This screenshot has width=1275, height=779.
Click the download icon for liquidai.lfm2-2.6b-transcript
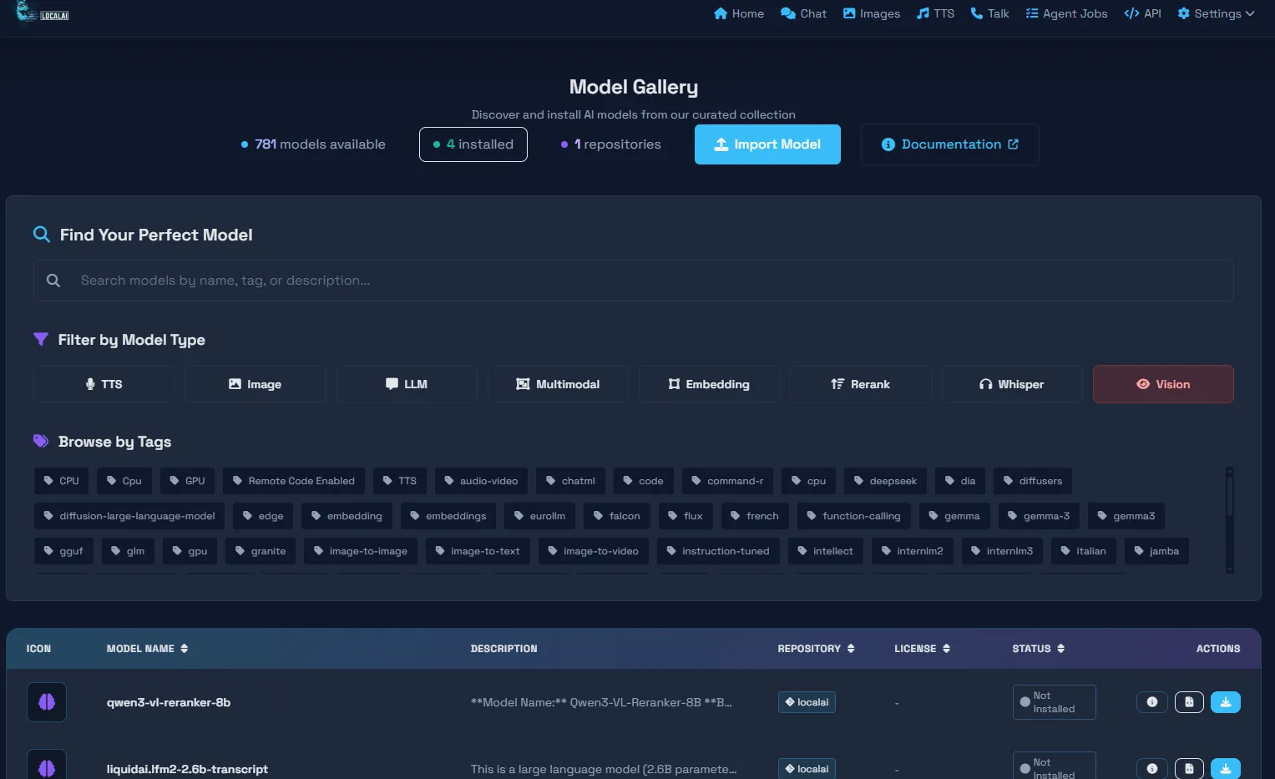pos(1225,768)
